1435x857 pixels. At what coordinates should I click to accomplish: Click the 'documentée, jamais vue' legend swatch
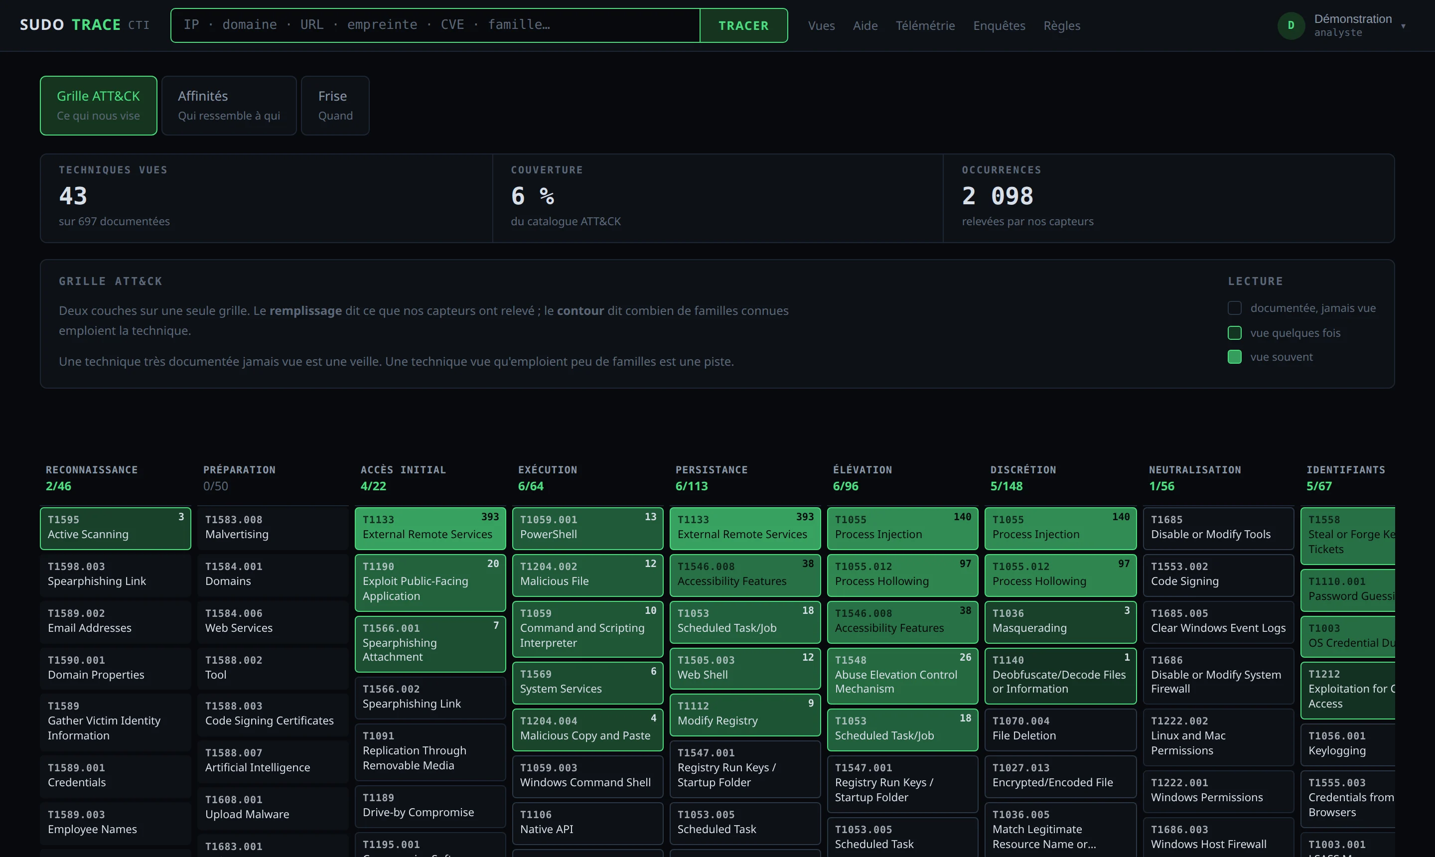(1234, 308)
